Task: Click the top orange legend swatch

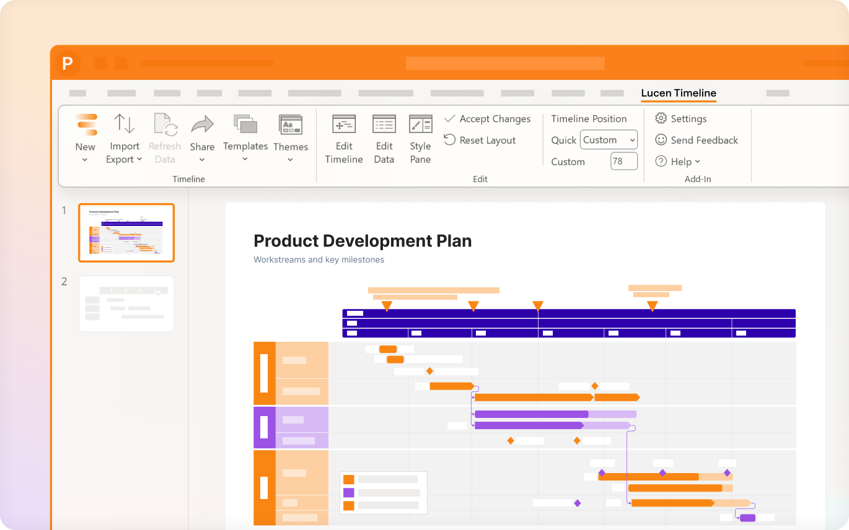Action: coord(349,479)
